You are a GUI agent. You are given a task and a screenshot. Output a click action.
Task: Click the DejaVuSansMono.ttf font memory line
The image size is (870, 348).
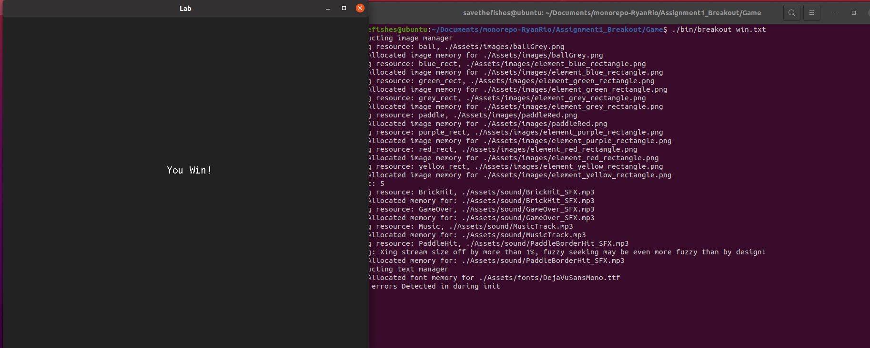[494, 278]
